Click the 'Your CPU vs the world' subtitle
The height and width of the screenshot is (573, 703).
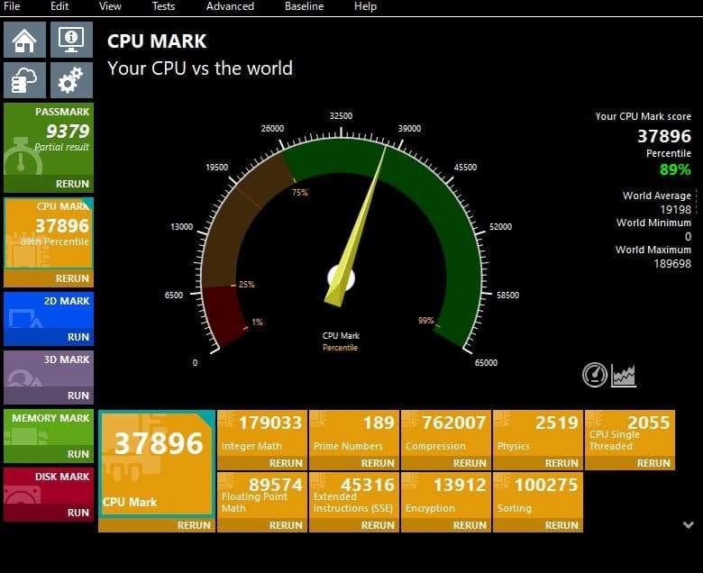point(200,68)
